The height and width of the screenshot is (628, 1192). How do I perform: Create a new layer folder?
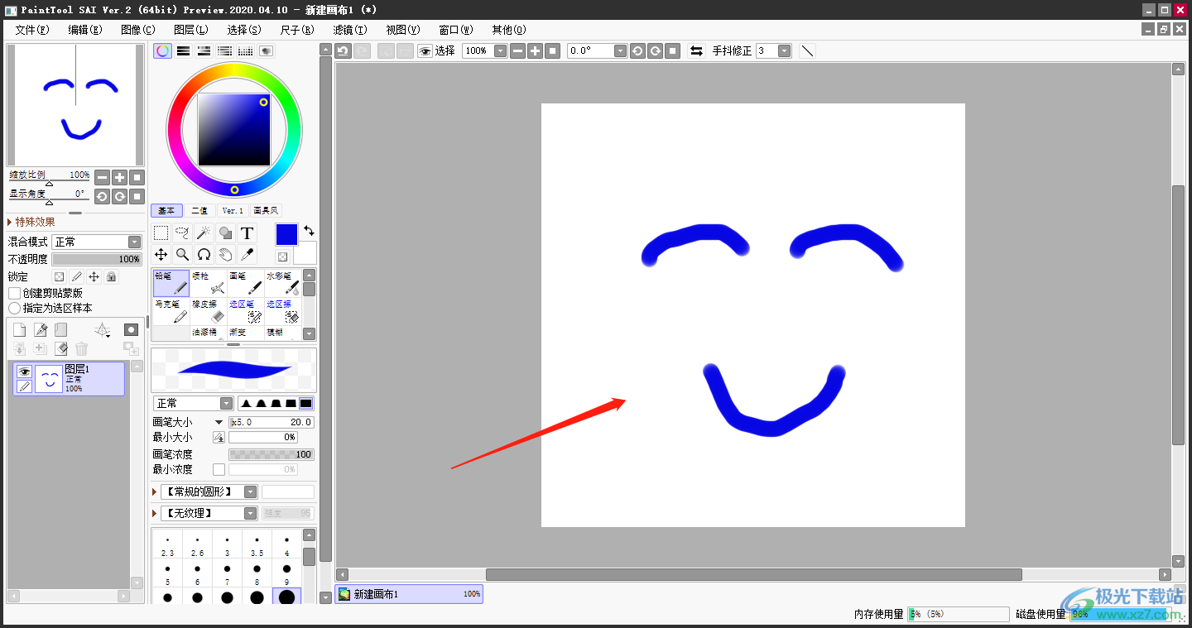tap(60, 330)
